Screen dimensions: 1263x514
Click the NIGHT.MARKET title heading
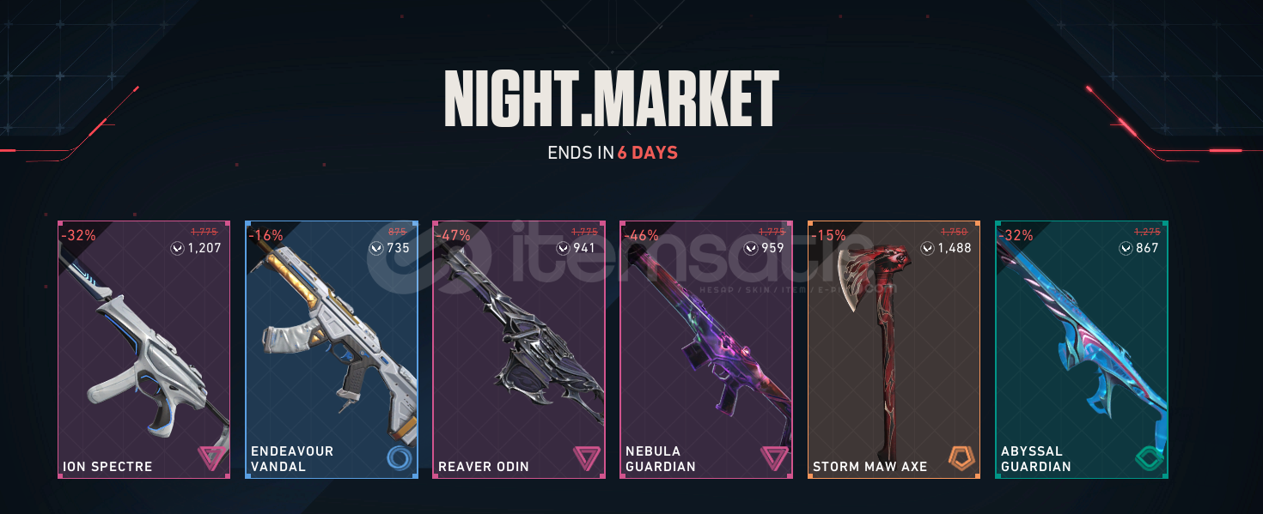pos(612,99)
